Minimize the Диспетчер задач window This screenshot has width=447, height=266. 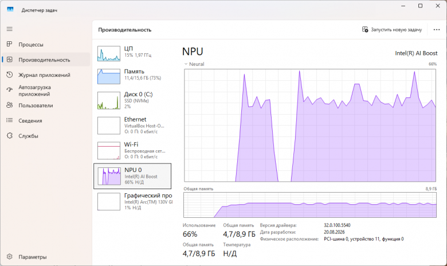pyautogui.click(x=403, y=6)
